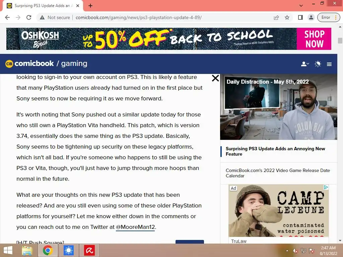343x257 pixels.
Task: Close the floating video player
Action: coord(215,78)
